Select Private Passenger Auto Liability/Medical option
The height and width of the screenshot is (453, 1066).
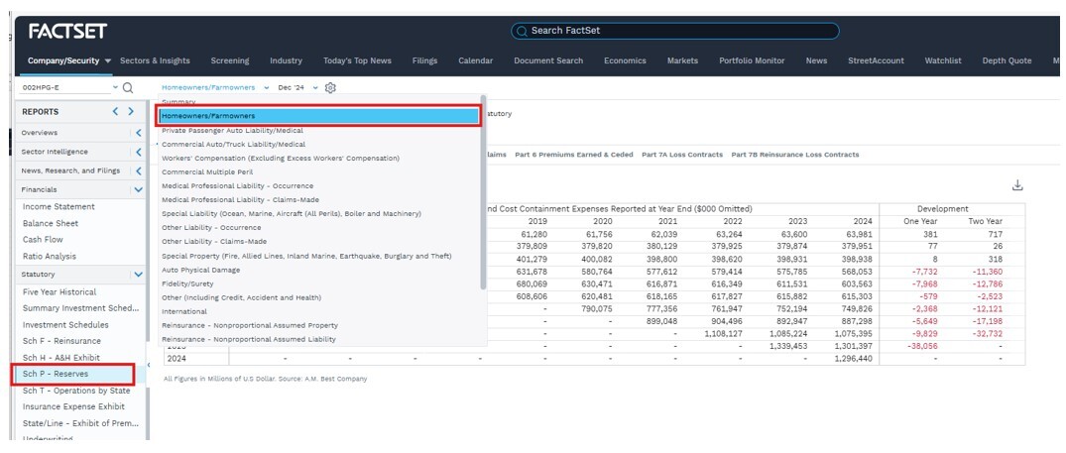232,131
